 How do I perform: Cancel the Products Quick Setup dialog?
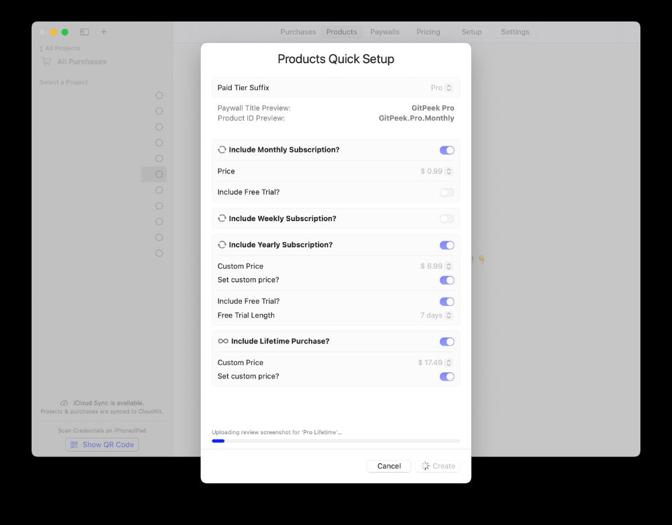388,466
